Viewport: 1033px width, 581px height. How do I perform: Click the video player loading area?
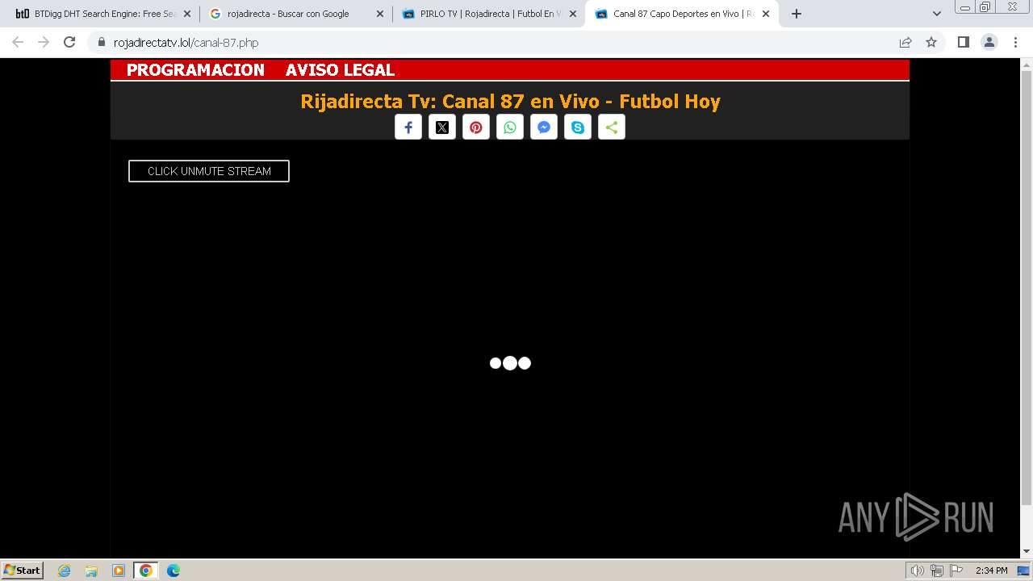tap(510, 363)
